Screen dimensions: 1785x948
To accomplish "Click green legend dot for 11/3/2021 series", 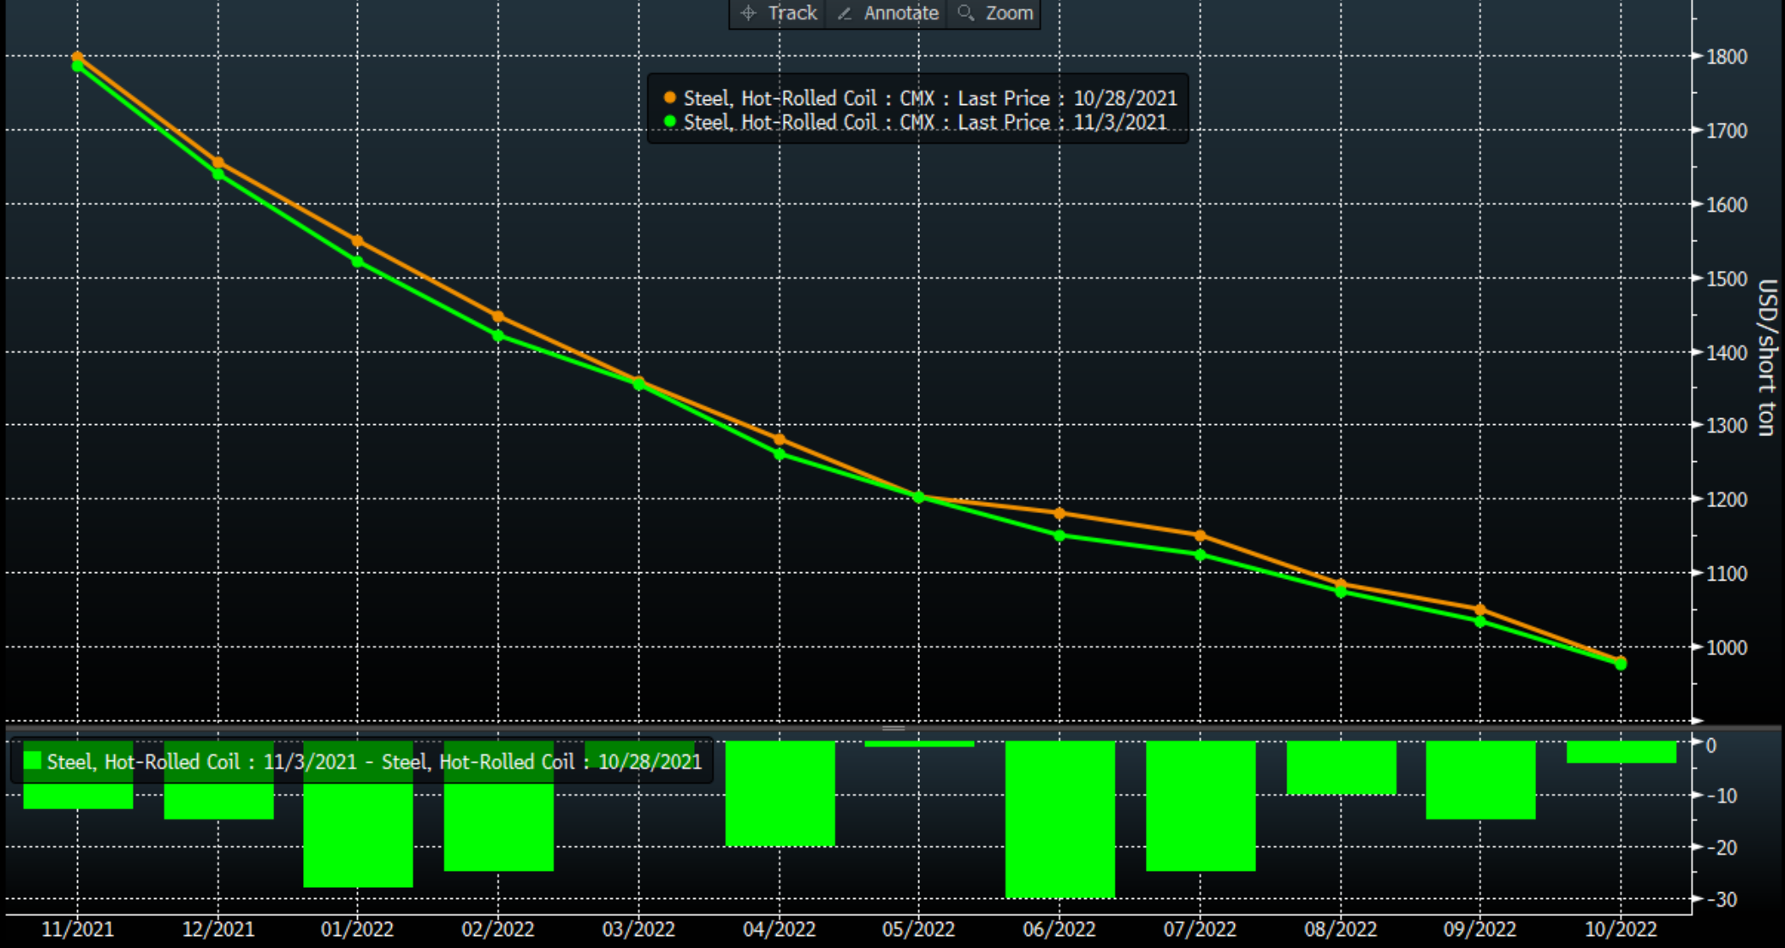I will pos(669,122).
